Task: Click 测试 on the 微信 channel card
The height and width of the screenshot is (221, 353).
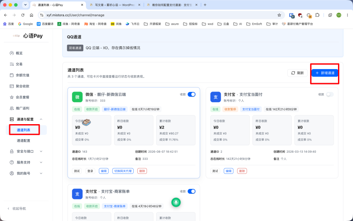Action: point(77,171)
